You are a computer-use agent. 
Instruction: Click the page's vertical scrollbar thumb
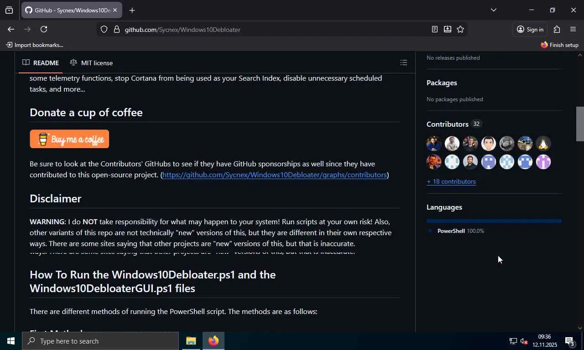[580, 124]
